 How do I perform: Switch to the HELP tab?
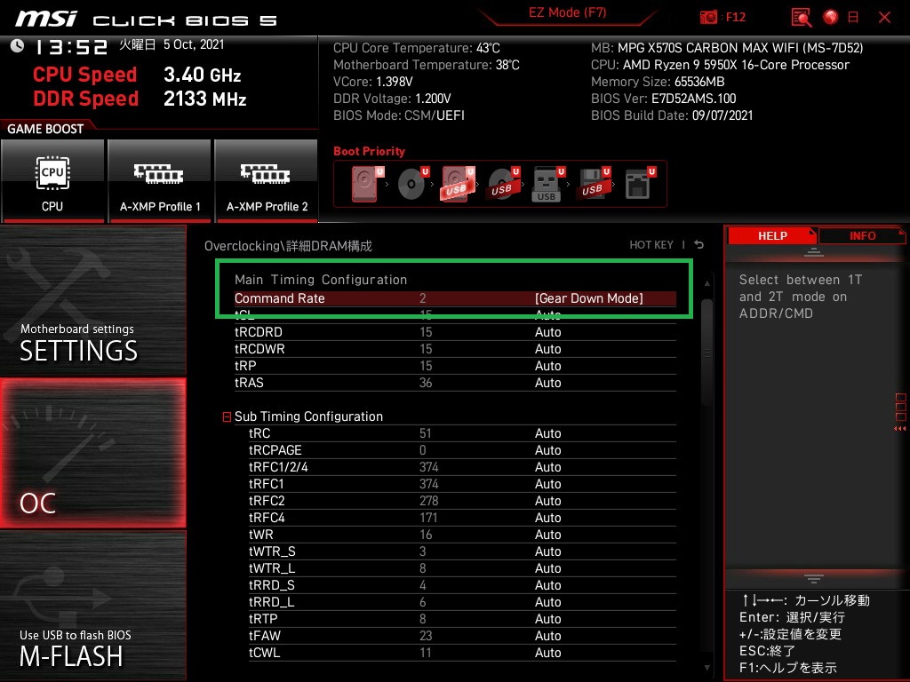772,236
